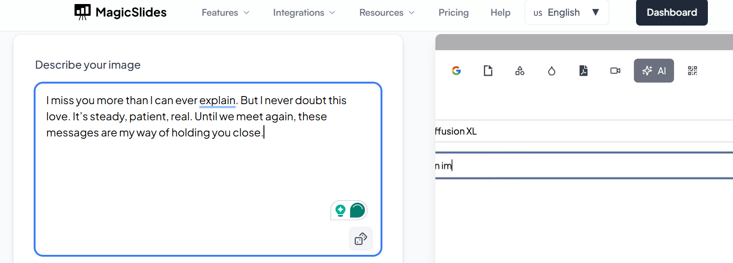Select the AI tab in the toolbar
733x263 pixels.
[654, 71]
